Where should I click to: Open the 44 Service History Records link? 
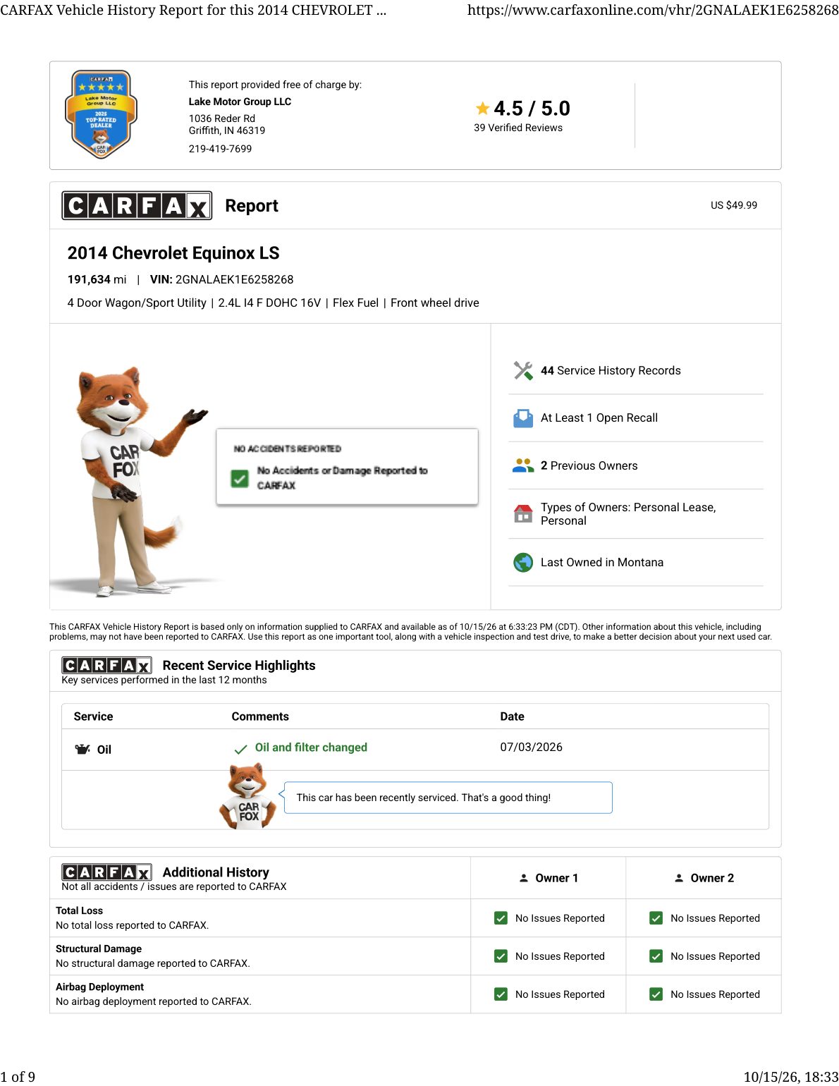[x=611, y=370]
